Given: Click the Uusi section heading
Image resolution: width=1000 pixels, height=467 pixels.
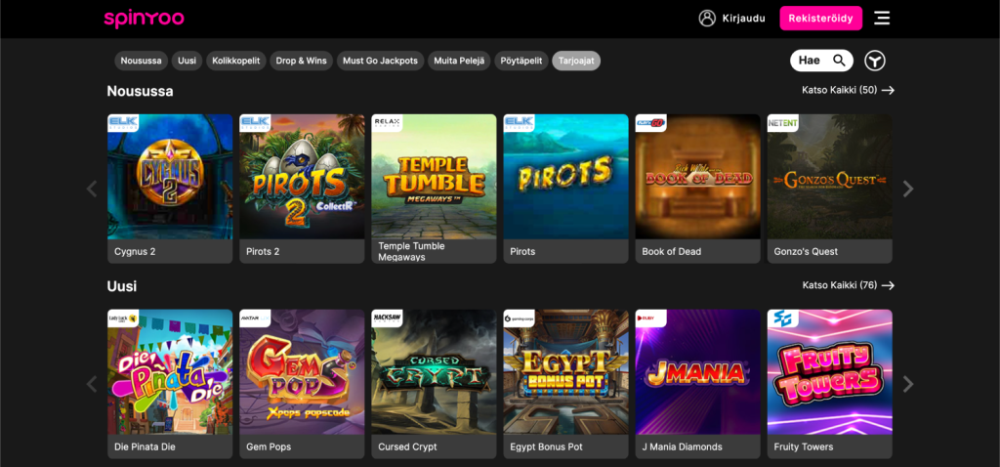Looking at the screenshot, I should [x=122, y=286].
